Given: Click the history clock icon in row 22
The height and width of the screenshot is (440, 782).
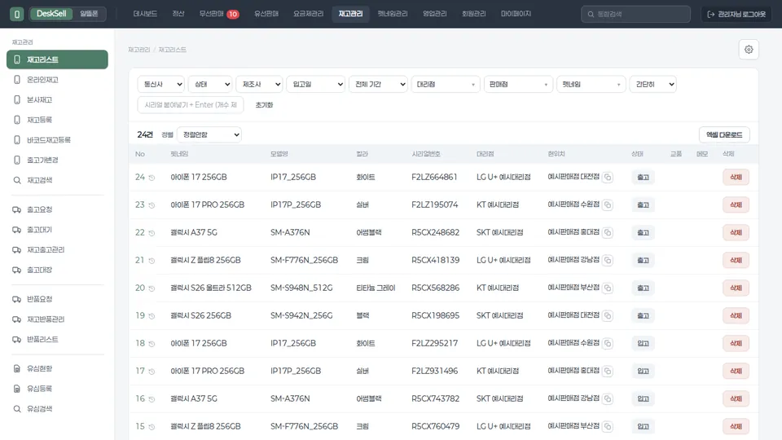Looking at the screenshot, I should [152, 233].
